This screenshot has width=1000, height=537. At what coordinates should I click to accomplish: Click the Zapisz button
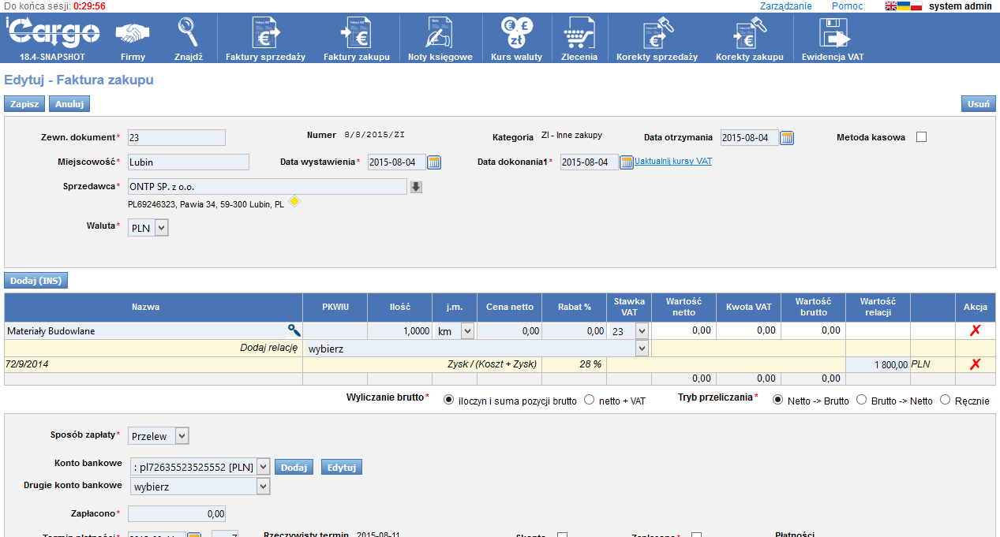24,104
